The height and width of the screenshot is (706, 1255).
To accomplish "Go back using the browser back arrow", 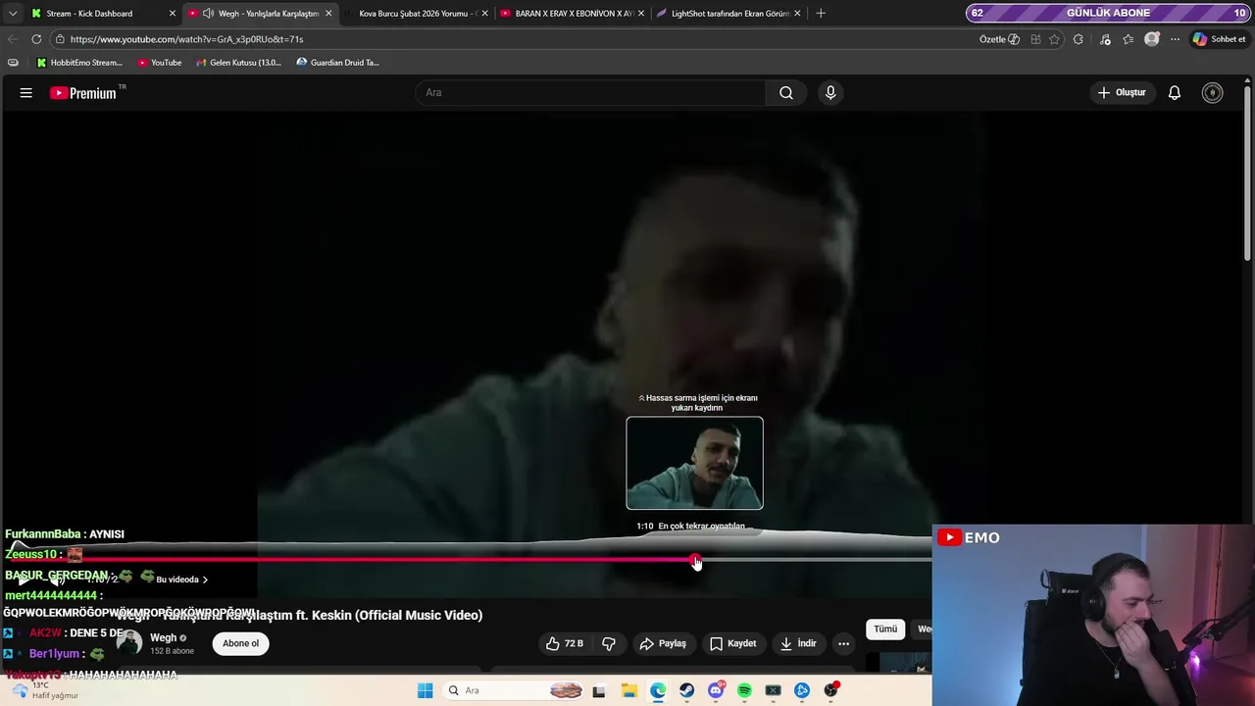I will (x=13, y=39).
